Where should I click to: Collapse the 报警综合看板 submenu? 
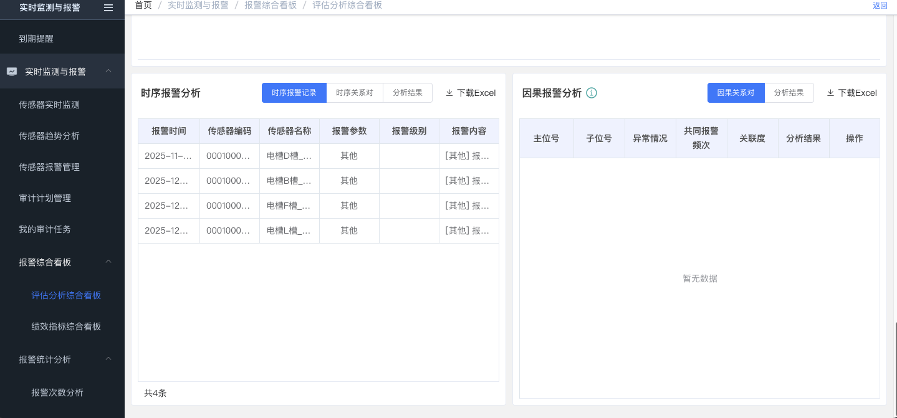108,262
